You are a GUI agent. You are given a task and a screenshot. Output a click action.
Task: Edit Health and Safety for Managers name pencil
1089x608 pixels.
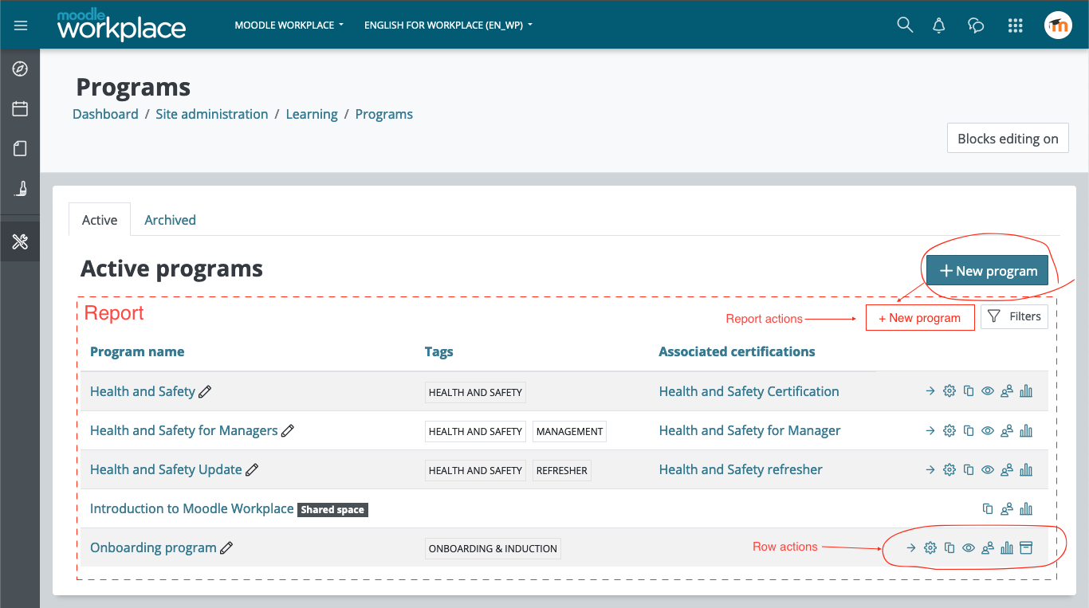click(x=288, y=430)
